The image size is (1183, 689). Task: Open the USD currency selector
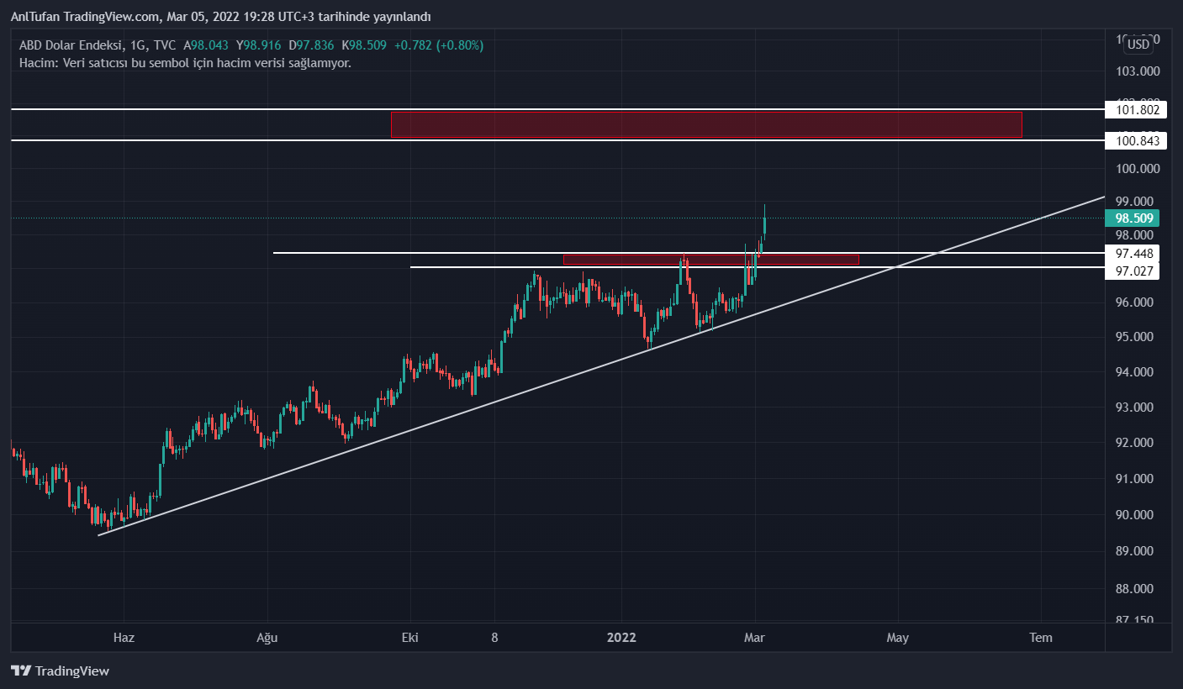1138,45
